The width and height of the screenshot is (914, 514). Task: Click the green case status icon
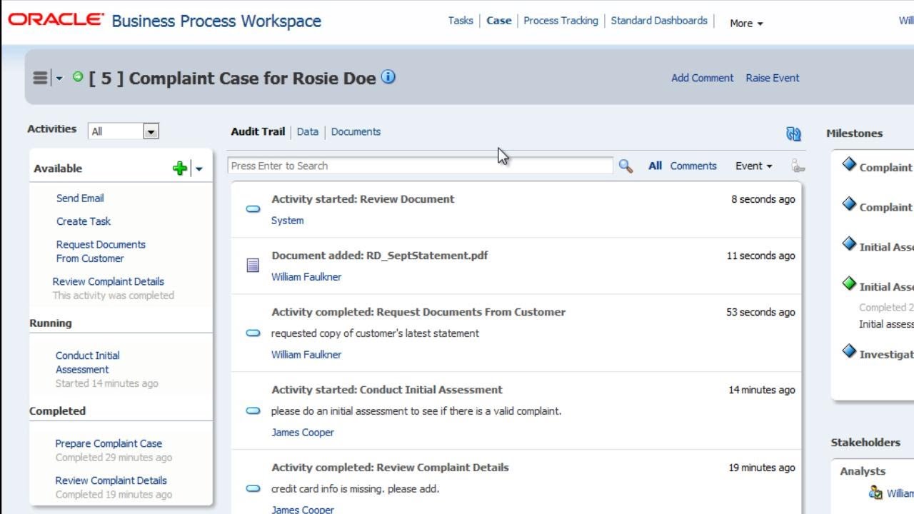(x=78, y=76)
